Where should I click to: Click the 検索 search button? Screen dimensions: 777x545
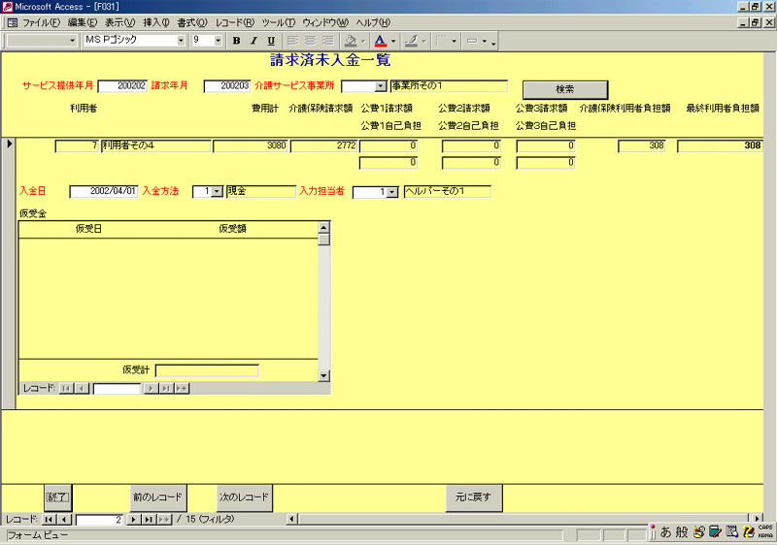click(x=565, y=89)
